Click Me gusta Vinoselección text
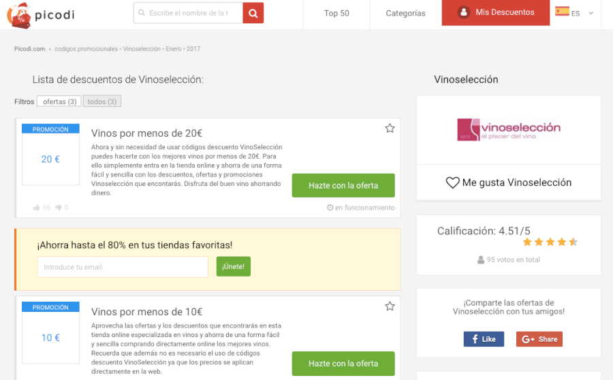The image size is (613, 380). [516, 183]
